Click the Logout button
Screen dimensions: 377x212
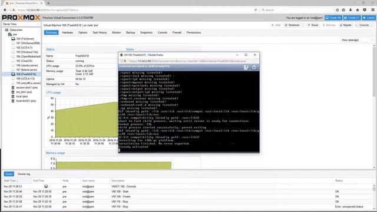coord(369,18)
